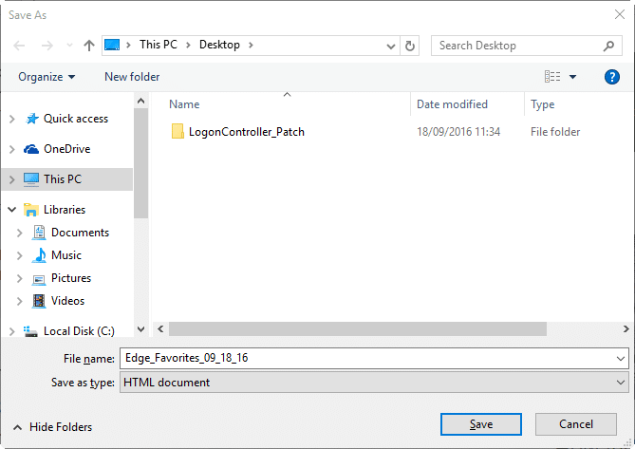Expand the Videos library node
Screen dimensions: 635x449
(x=19, y=302)
